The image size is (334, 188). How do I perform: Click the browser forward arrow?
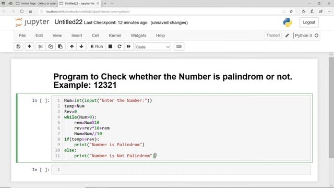(13, 11)
